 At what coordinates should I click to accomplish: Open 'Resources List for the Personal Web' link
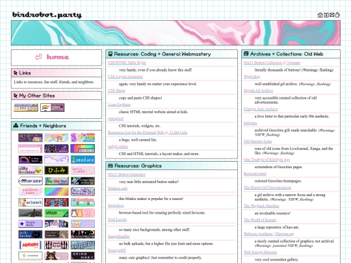click(x=148, y=132)
